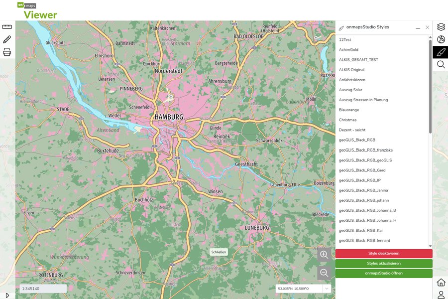The image size is (448, 299).
Task: Deactivate the current style via red button
Action: tap(383, 253)
